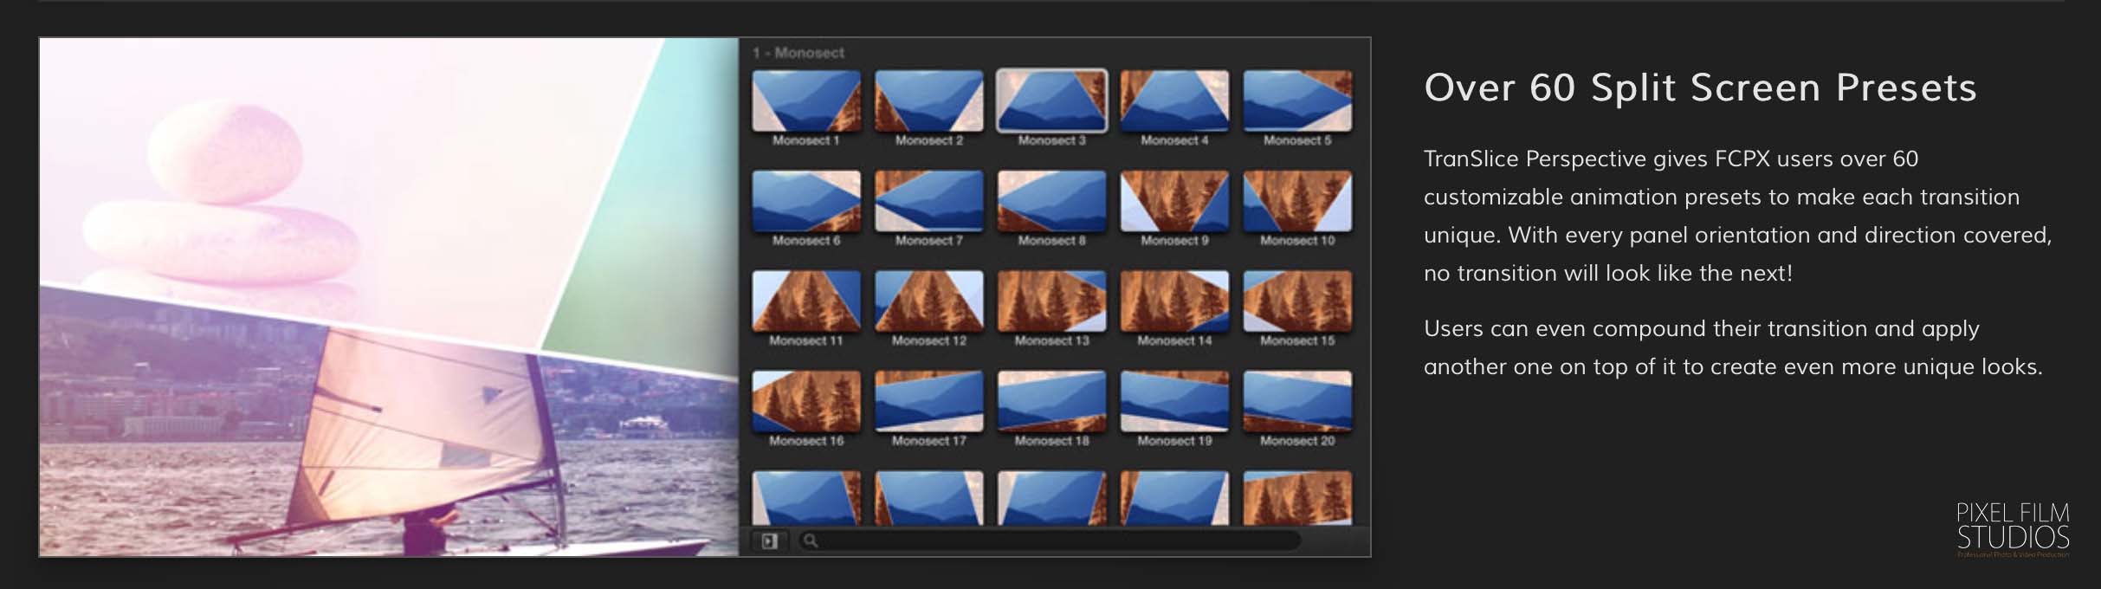Click the highlighted Monosect 3 preset

pos(1051,101)
